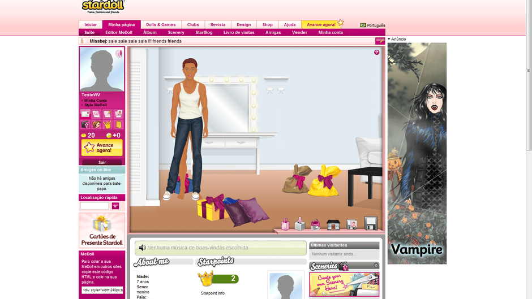The width and height of the screenshot is (532, 299).
Task: Open the envelope messages icon in sidebar
Action: (x=85, y=114)
